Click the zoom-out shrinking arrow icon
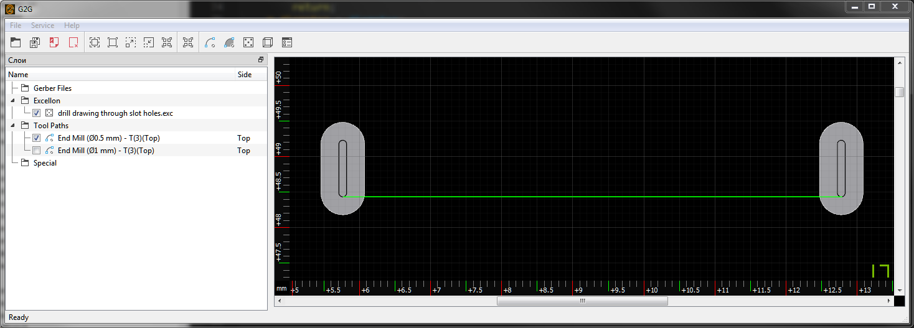 [149, 42]
